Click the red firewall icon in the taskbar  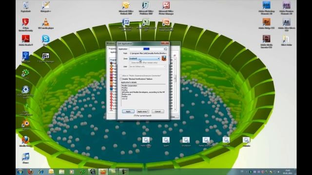click(x=103, y=172)
